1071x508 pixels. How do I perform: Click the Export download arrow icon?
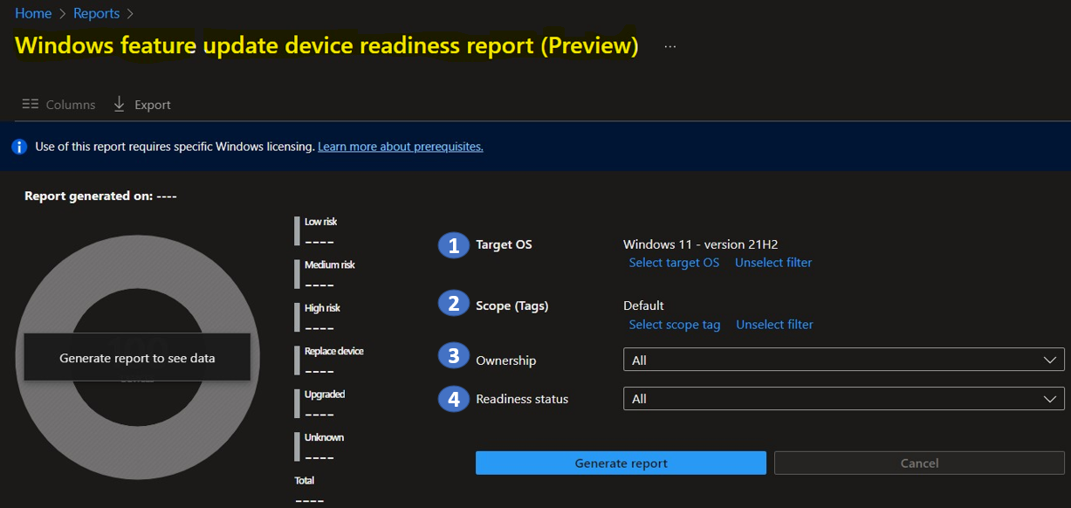coord(120,104)
